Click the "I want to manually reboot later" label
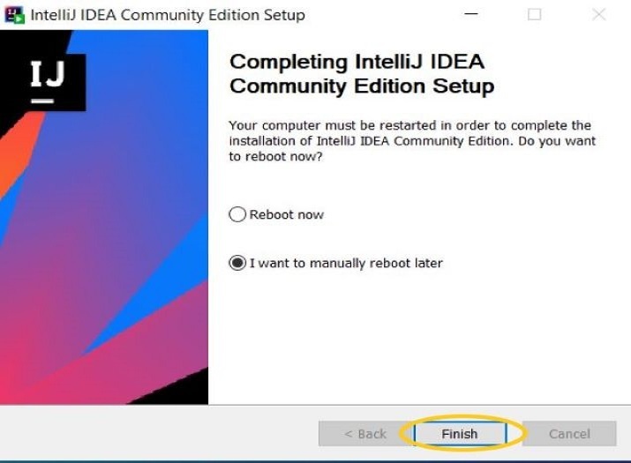 point(346,263)
